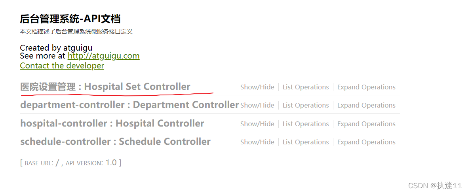Open the http://atguigu.com link

(x=103, y=56)
